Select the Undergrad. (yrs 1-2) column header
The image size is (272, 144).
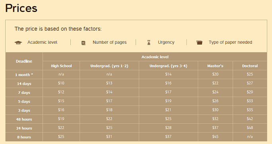pos(109,66)
